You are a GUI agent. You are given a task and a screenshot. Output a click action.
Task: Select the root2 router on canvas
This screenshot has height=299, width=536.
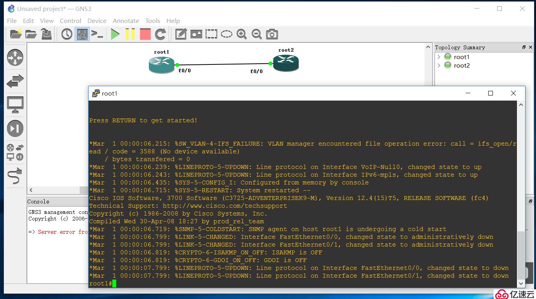(286, 63)
